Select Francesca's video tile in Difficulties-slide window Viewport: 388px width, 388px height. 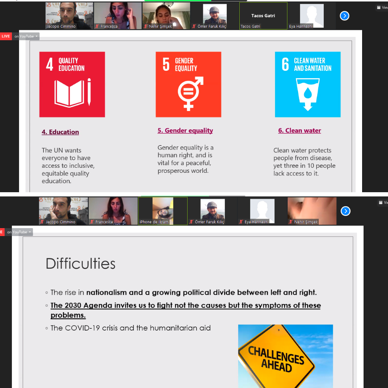(x=113, y=211)
